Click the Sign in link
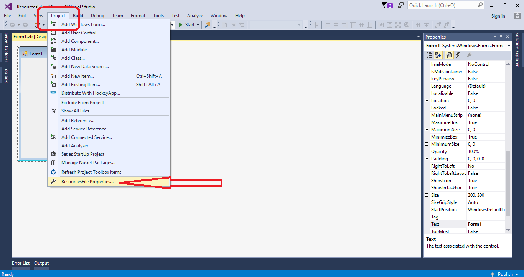Image resolution: width=524 pixels, height=277 pixels. pos(498,16)
